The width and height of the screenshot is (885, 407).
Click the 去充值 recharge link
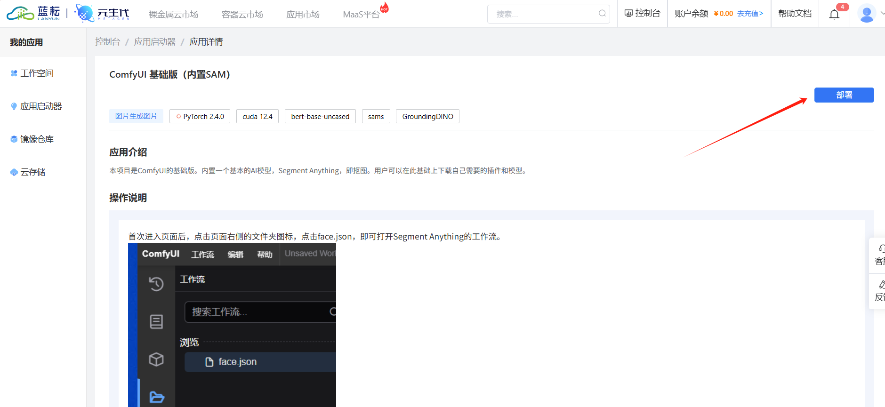750,14
